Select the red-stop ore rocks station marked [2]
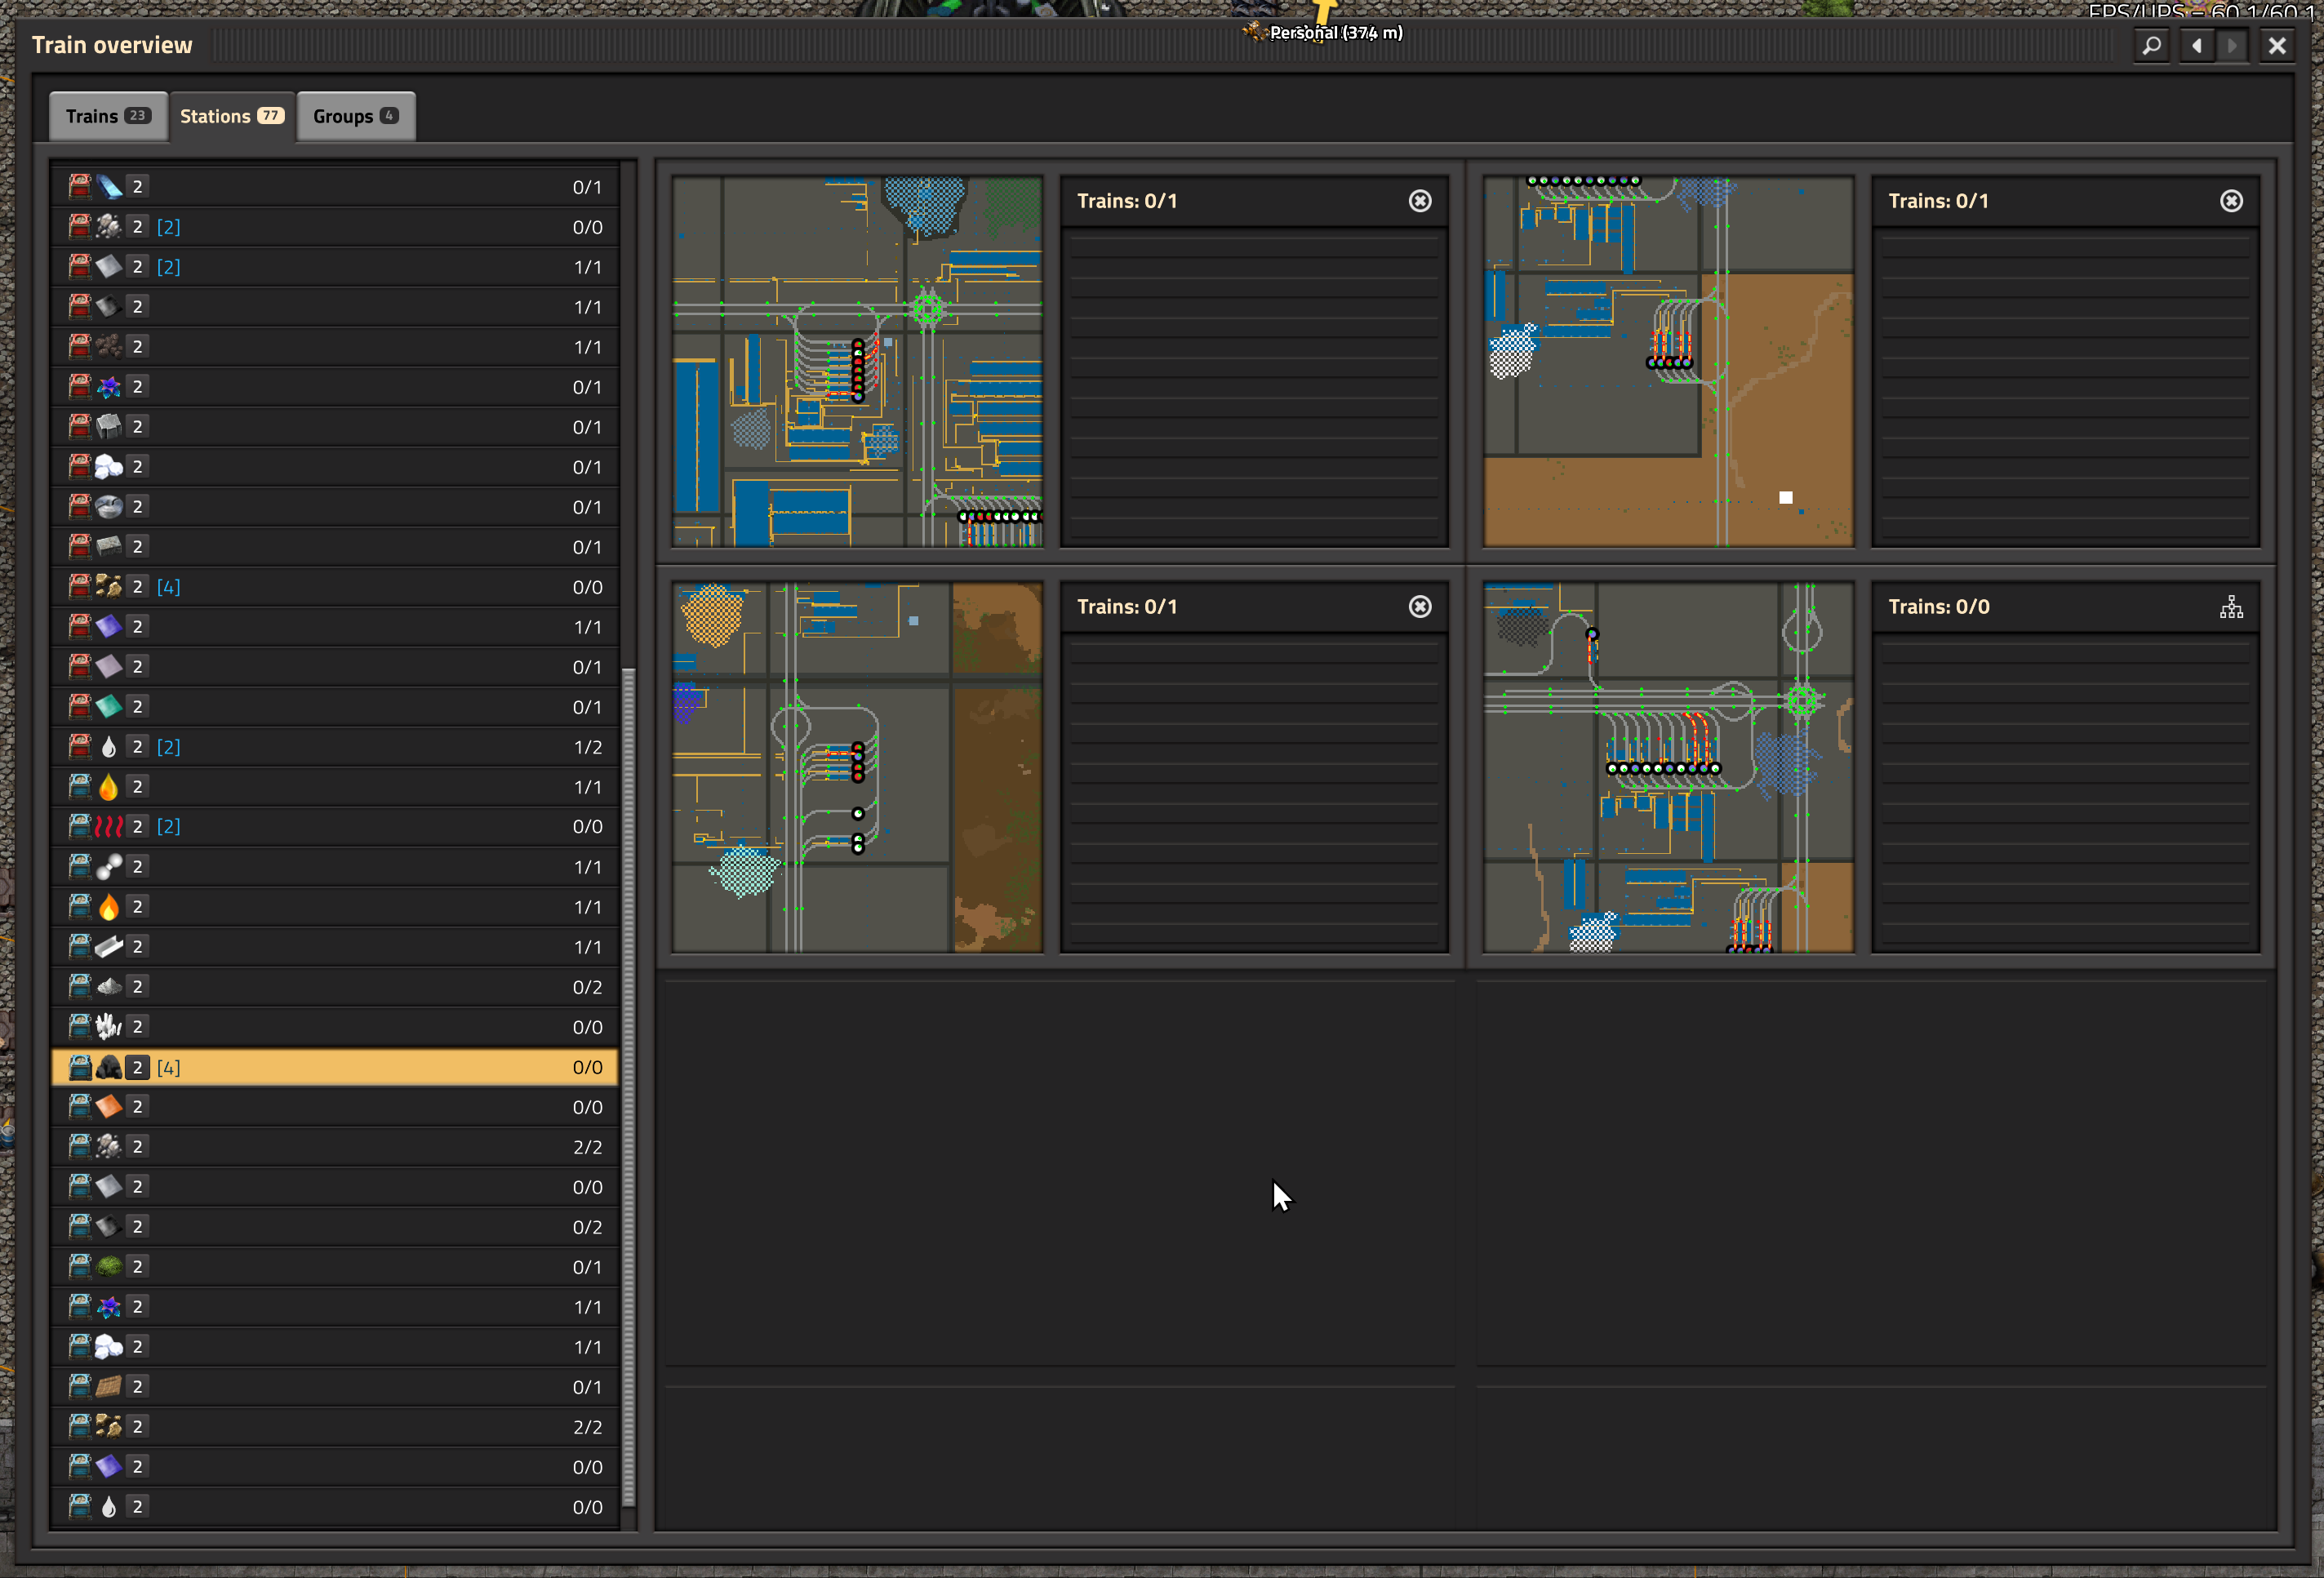Image resolution: width=2324 pixels, height=1578 pixels. (335, 227)
